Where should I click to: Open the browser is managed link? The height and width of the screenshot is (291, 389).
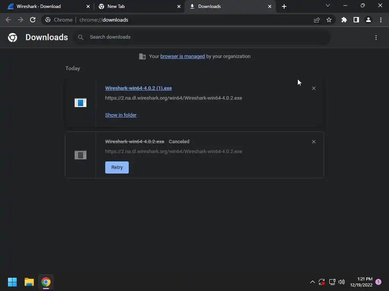[183, 56]
